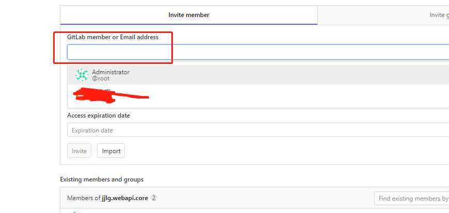Click the Find existing members search box
Image resolution: width=449 pixels, height=213 pixels.
tap(412, 198)
